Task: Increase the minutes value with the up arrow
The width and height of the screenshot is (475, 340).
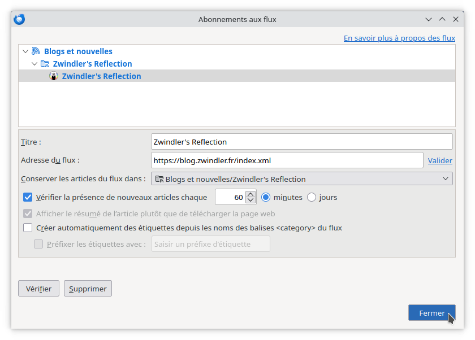Action: coord(251,194)
